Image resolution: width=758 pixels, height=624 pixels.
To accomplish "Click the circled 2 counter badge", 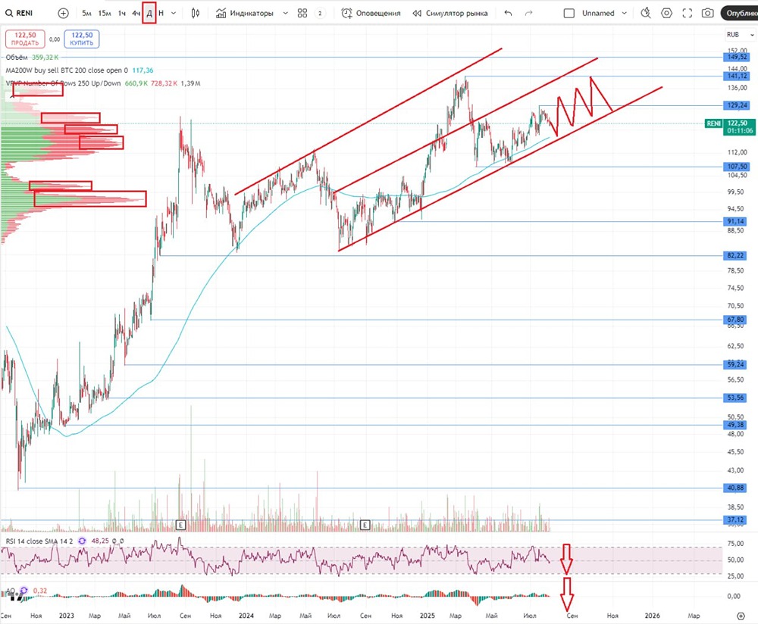I will (320, 13).
